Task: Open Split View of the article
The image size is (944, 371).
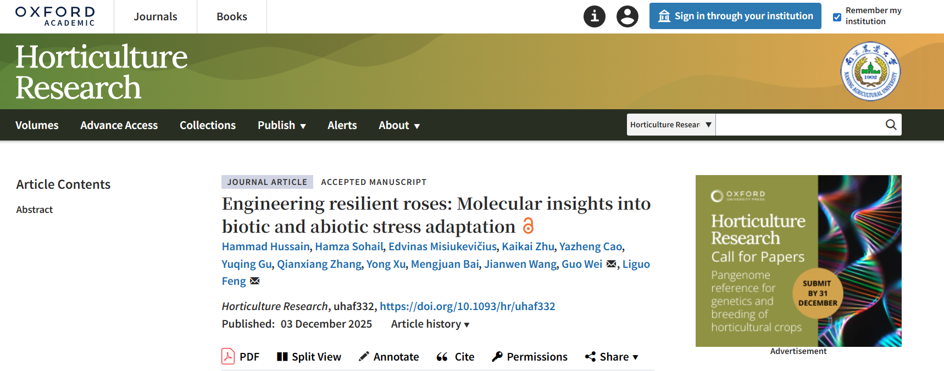Action: coord(309,357)
